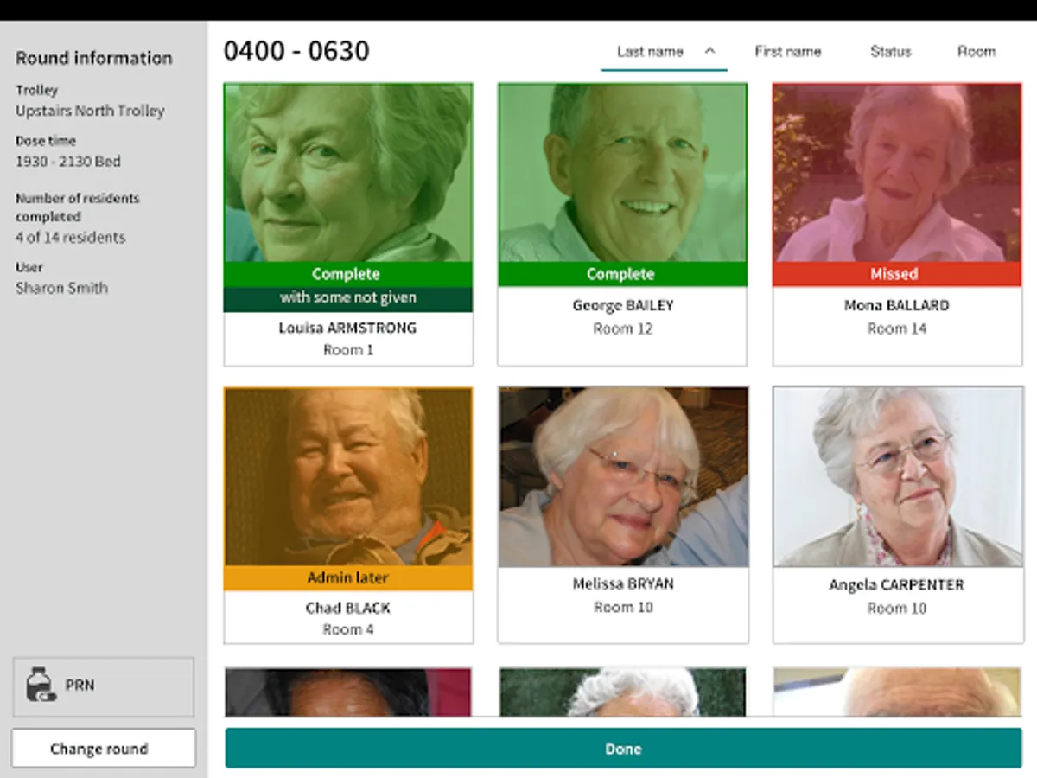Screen dimensions: 1037x778
Task: Click the Room 14 label under Mona BALLARD
Action: [x=897, y=328]
